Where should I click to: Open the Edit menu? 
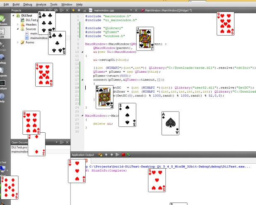[6, 5]
